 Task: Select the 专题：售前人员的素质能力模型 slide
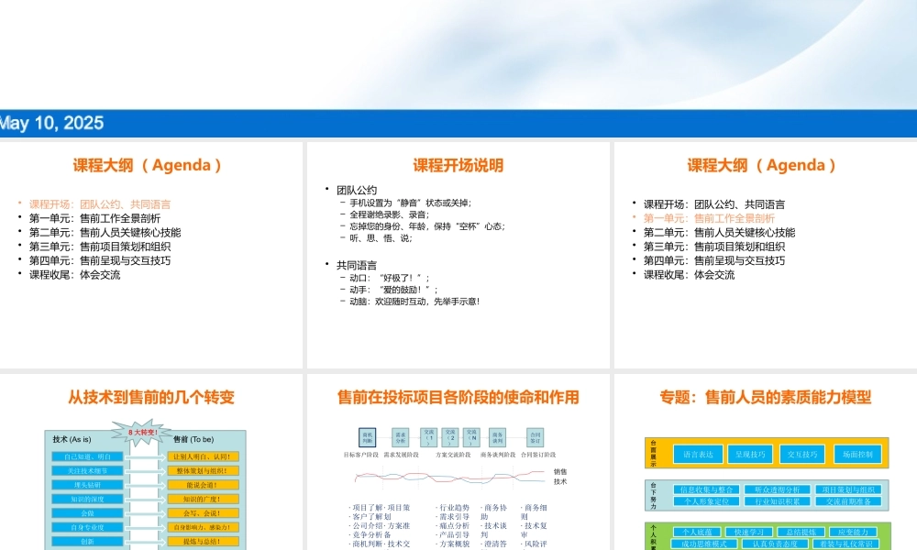[x=766, y=462]
